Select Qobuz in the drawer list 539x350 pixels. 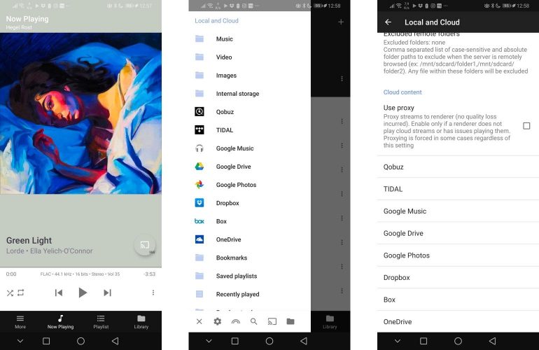225,112
